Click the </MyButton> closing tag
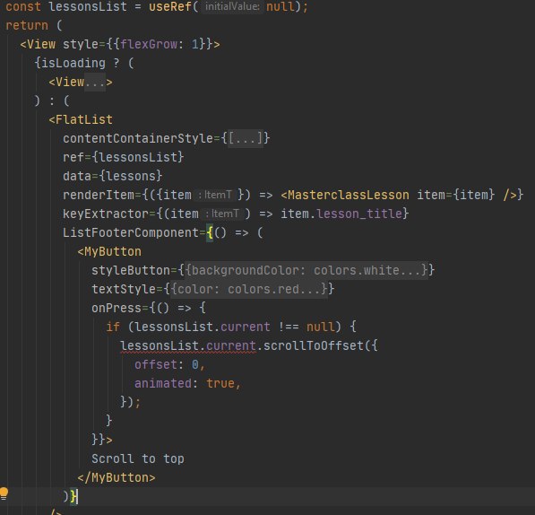The image size is (535, 515). pos(116,477)
